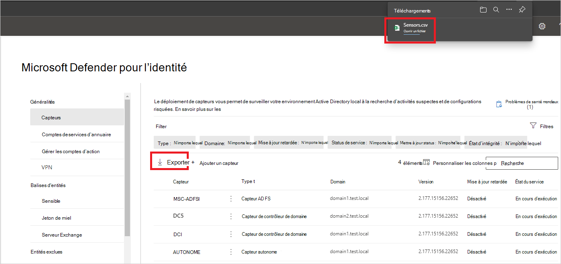The width and height of the screenshot is (561, 264).
Task: Click the Recherche search field
Action: (x=522, y=163)
